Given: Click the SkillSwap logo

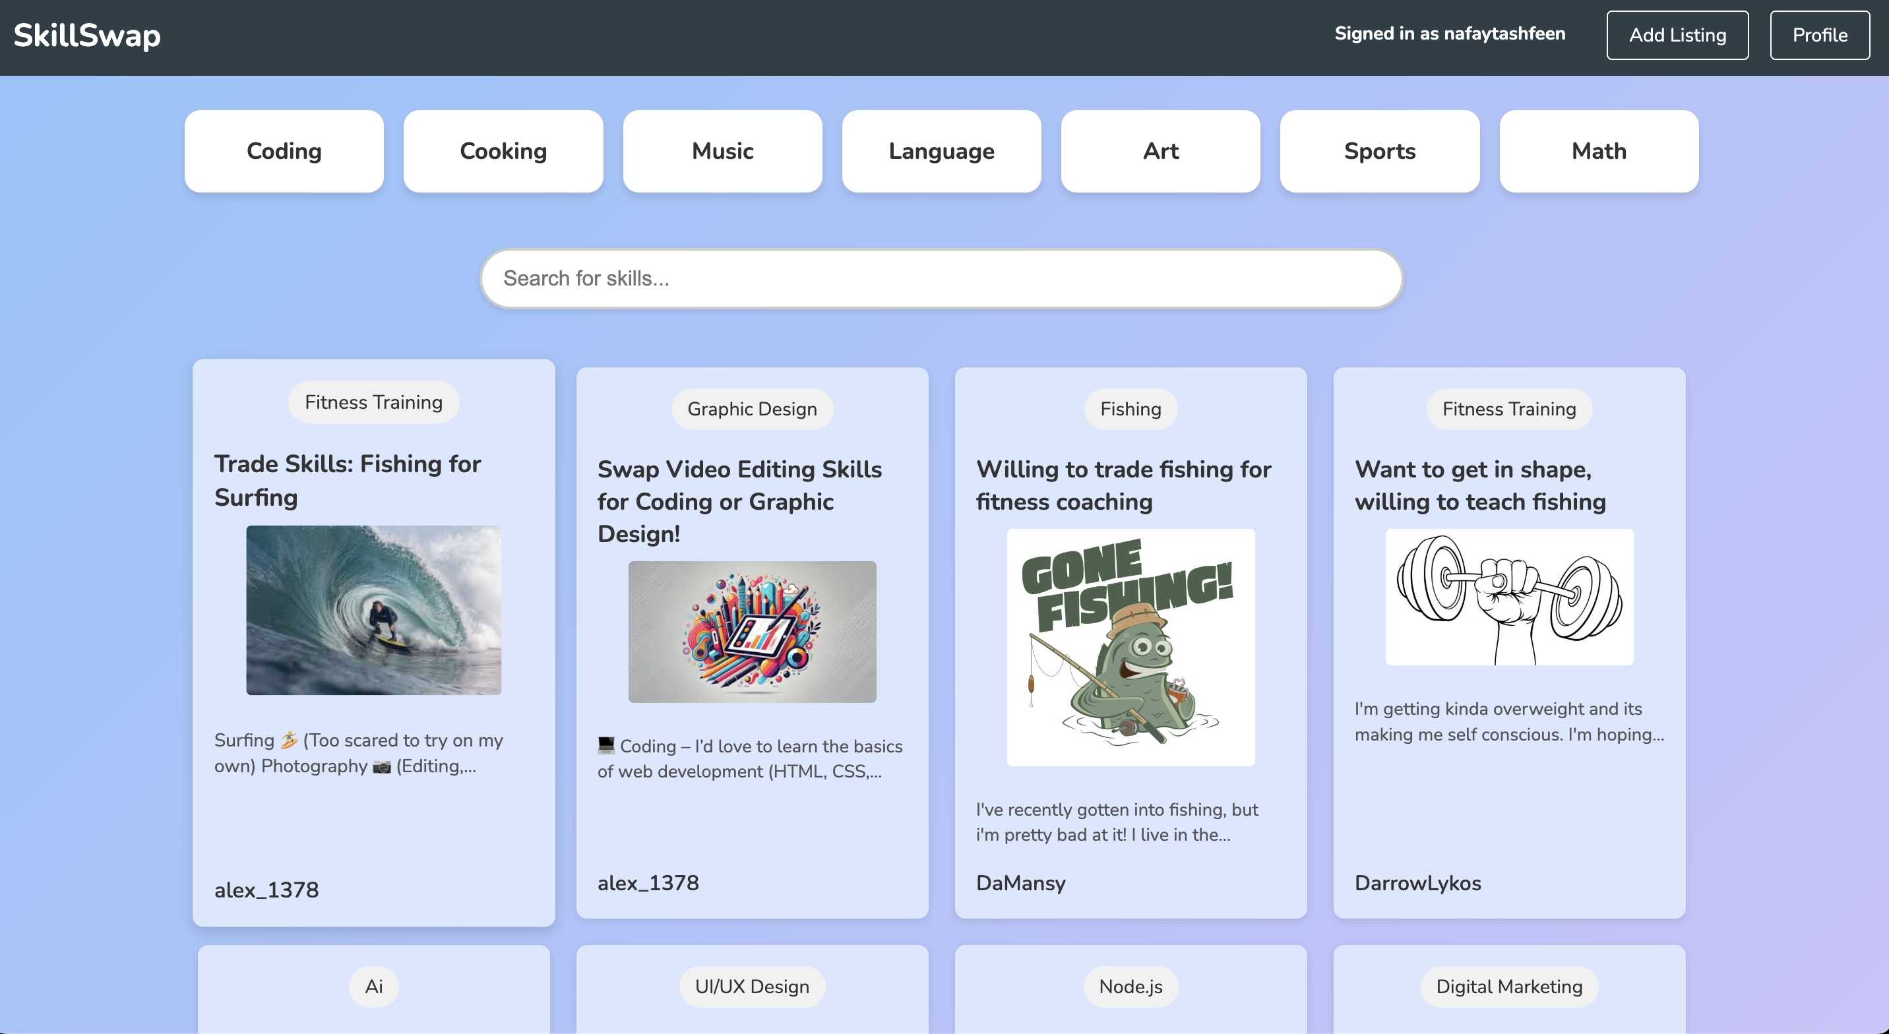Looking at the screenshot, I should click(86, 35).
